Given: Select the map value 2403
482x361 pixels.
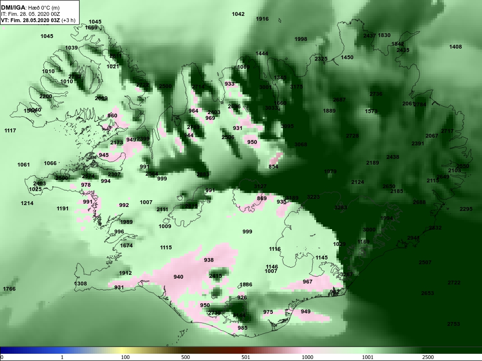Looking at the screenshot, I should 214,112.
